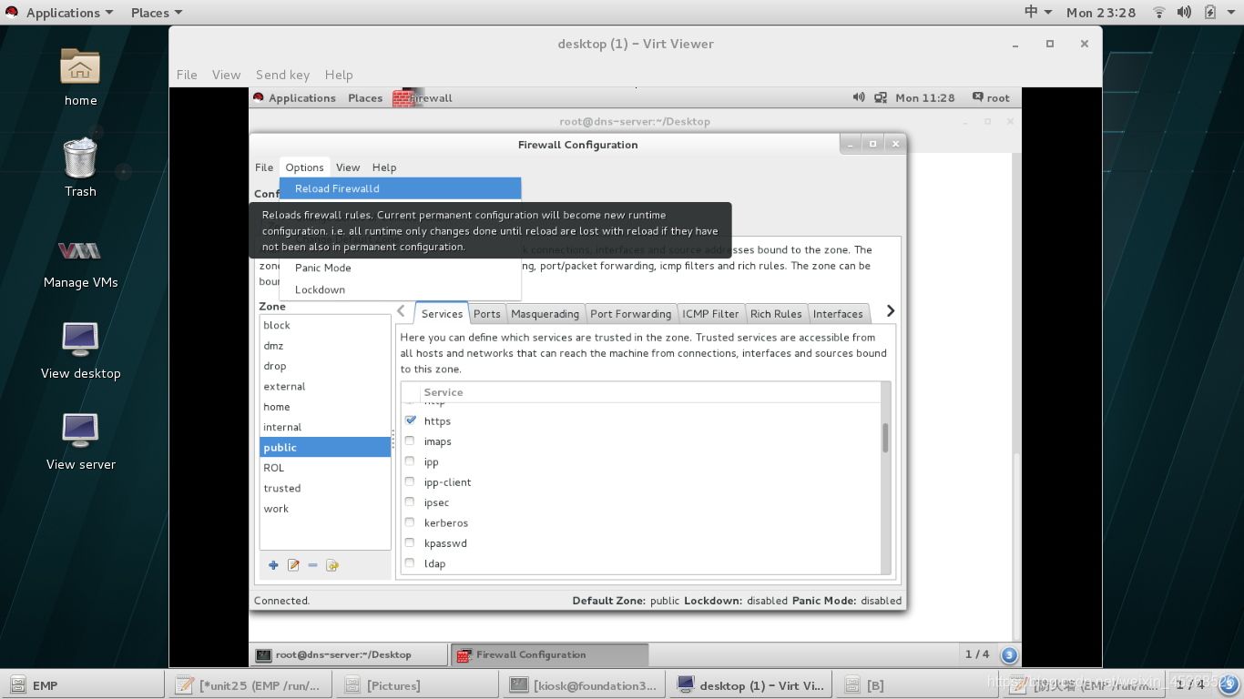Screen dimensions: 1244x699
Task: Open guest Applications menu
Action: click(302, 97)
